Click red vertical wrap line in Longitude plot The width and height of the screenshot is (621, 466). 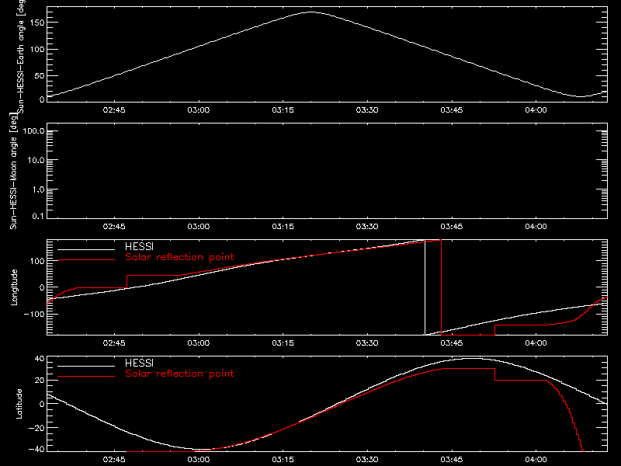coord(441,287)
